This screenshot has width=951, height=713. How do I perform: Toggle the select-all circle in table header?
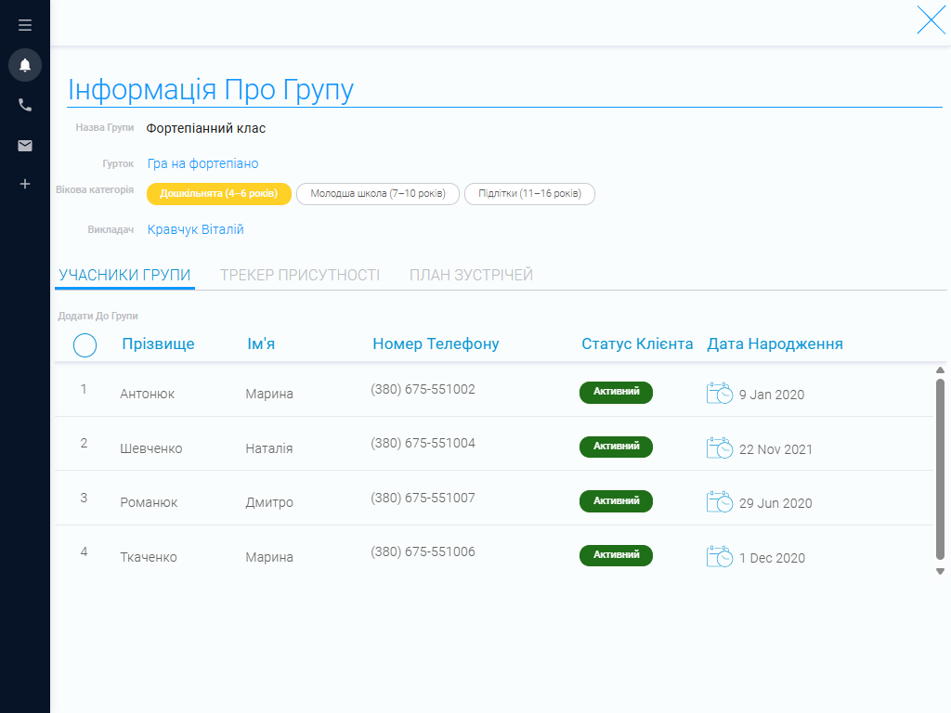[85, 345]
